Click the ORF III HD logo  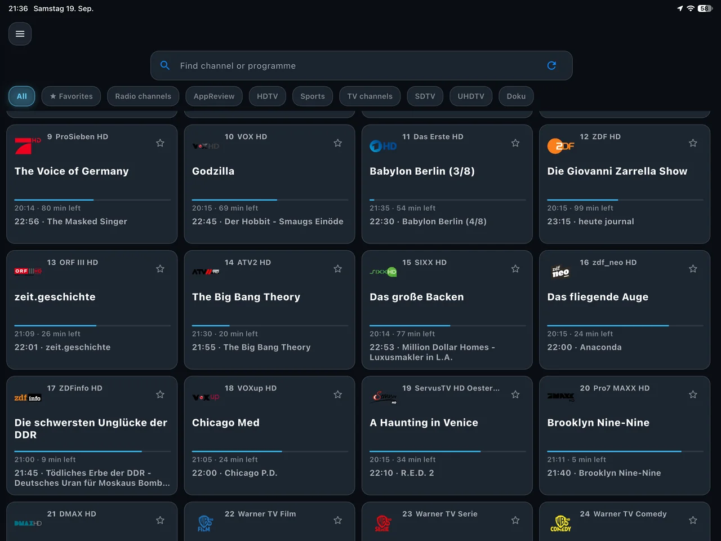(x=28, y=271)
